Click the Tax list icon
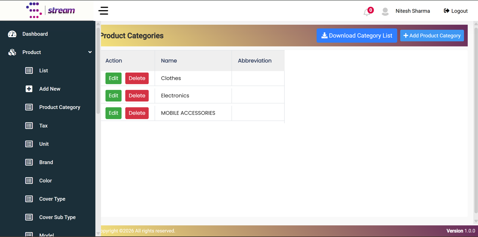Screen dimensions: 478x237 29,126
